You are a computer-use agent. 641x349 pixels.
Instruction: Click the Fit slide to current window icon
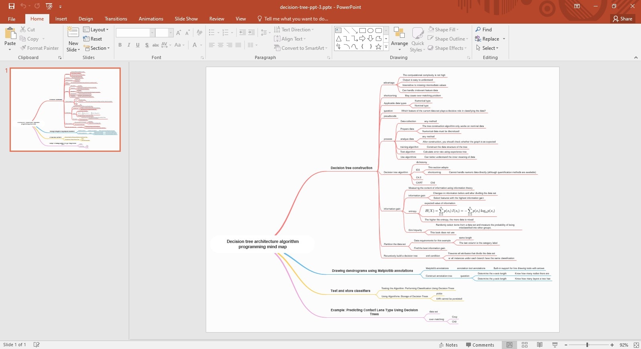tap(636, 345)
